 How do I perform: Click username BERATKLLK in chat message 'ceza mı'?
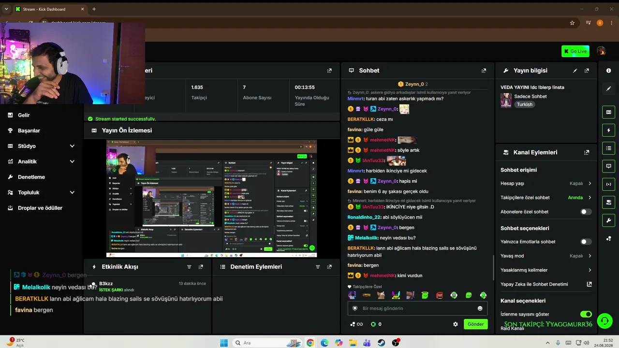[361, 119]
